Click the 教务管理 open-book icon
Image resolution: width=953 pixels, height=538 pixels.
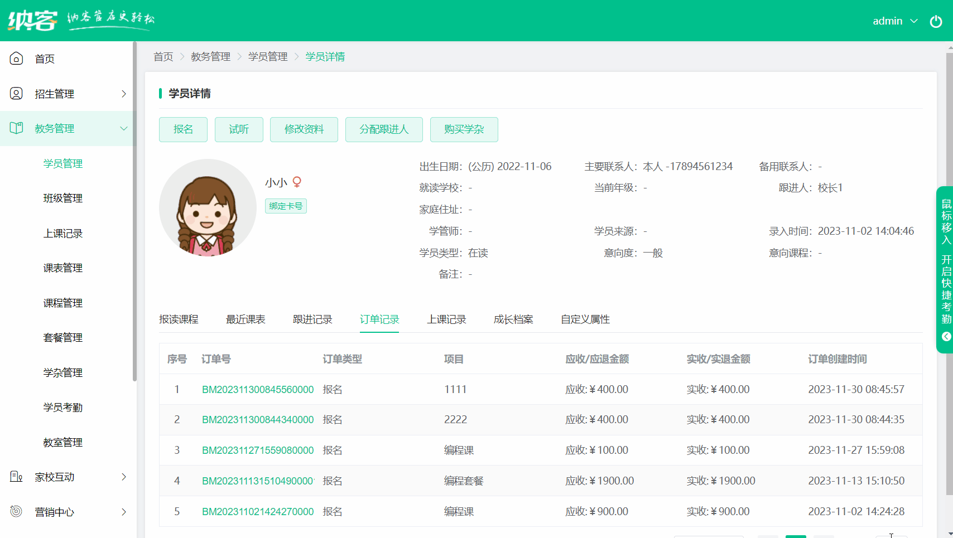(16, 128)
